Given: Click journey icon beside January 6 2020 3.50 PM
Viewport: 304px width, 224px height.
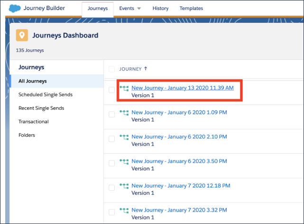Looking at the screenshot, I should click(x=124, y=162).
